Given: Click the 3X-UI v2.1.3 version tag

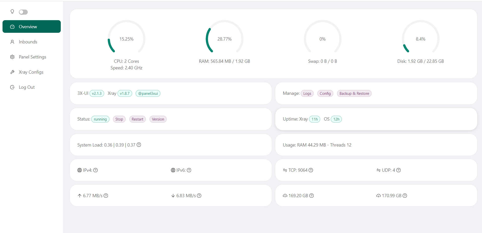Looking at the screenshot, I should [x=97, y=94].
